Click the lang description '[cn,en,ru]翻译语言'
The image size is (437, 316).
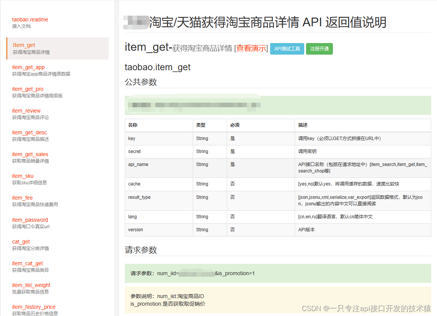[x=363, y=217]
